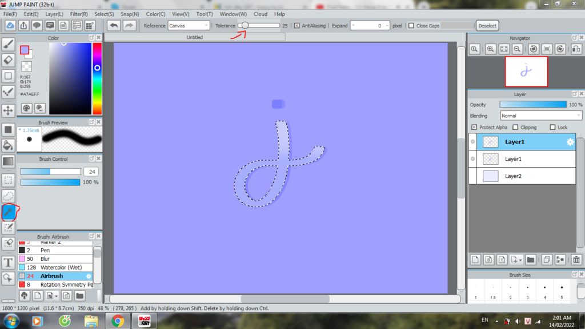The width and height of the screenshot is (585, 329).
Task: Enable Close Gaps checkbox
Action: tap(411, 26)
